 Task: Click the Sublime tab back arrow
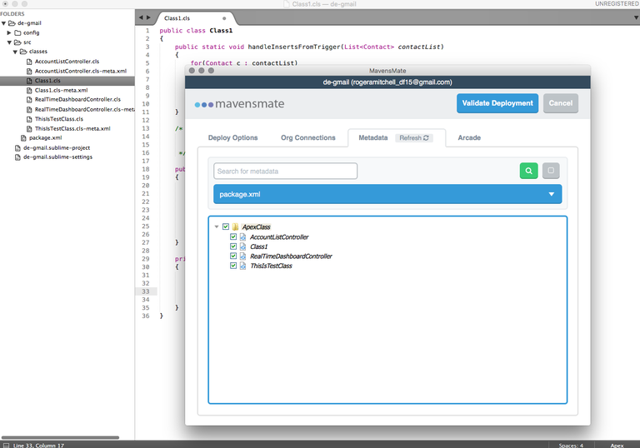pyautogui.click(x=141, y=17)
